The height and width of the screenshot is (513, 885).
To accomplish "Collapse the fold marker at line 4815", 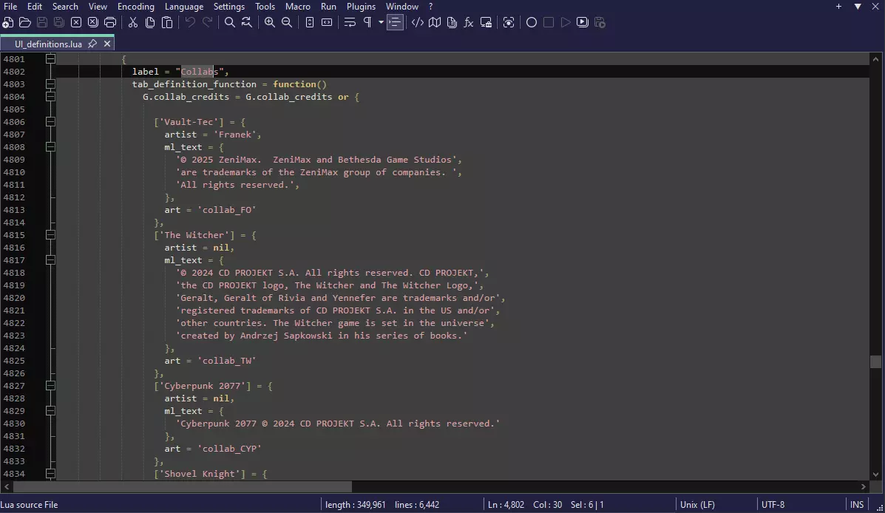I will pyautogui.click(x=50, y=235).
